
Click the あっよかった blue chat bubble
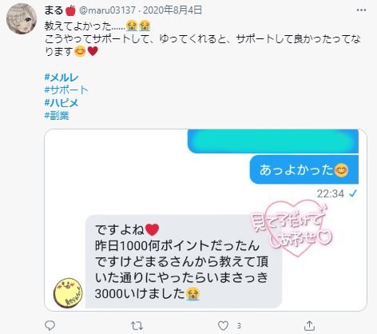304,169
